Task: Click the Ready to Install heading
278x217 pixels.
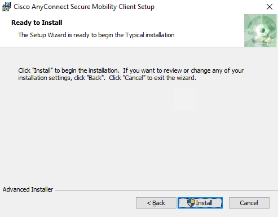Action: coord(37,23)
